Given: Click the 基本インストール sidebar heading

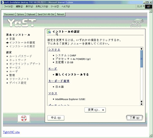Looking at the screenshot, I should 18,35.
